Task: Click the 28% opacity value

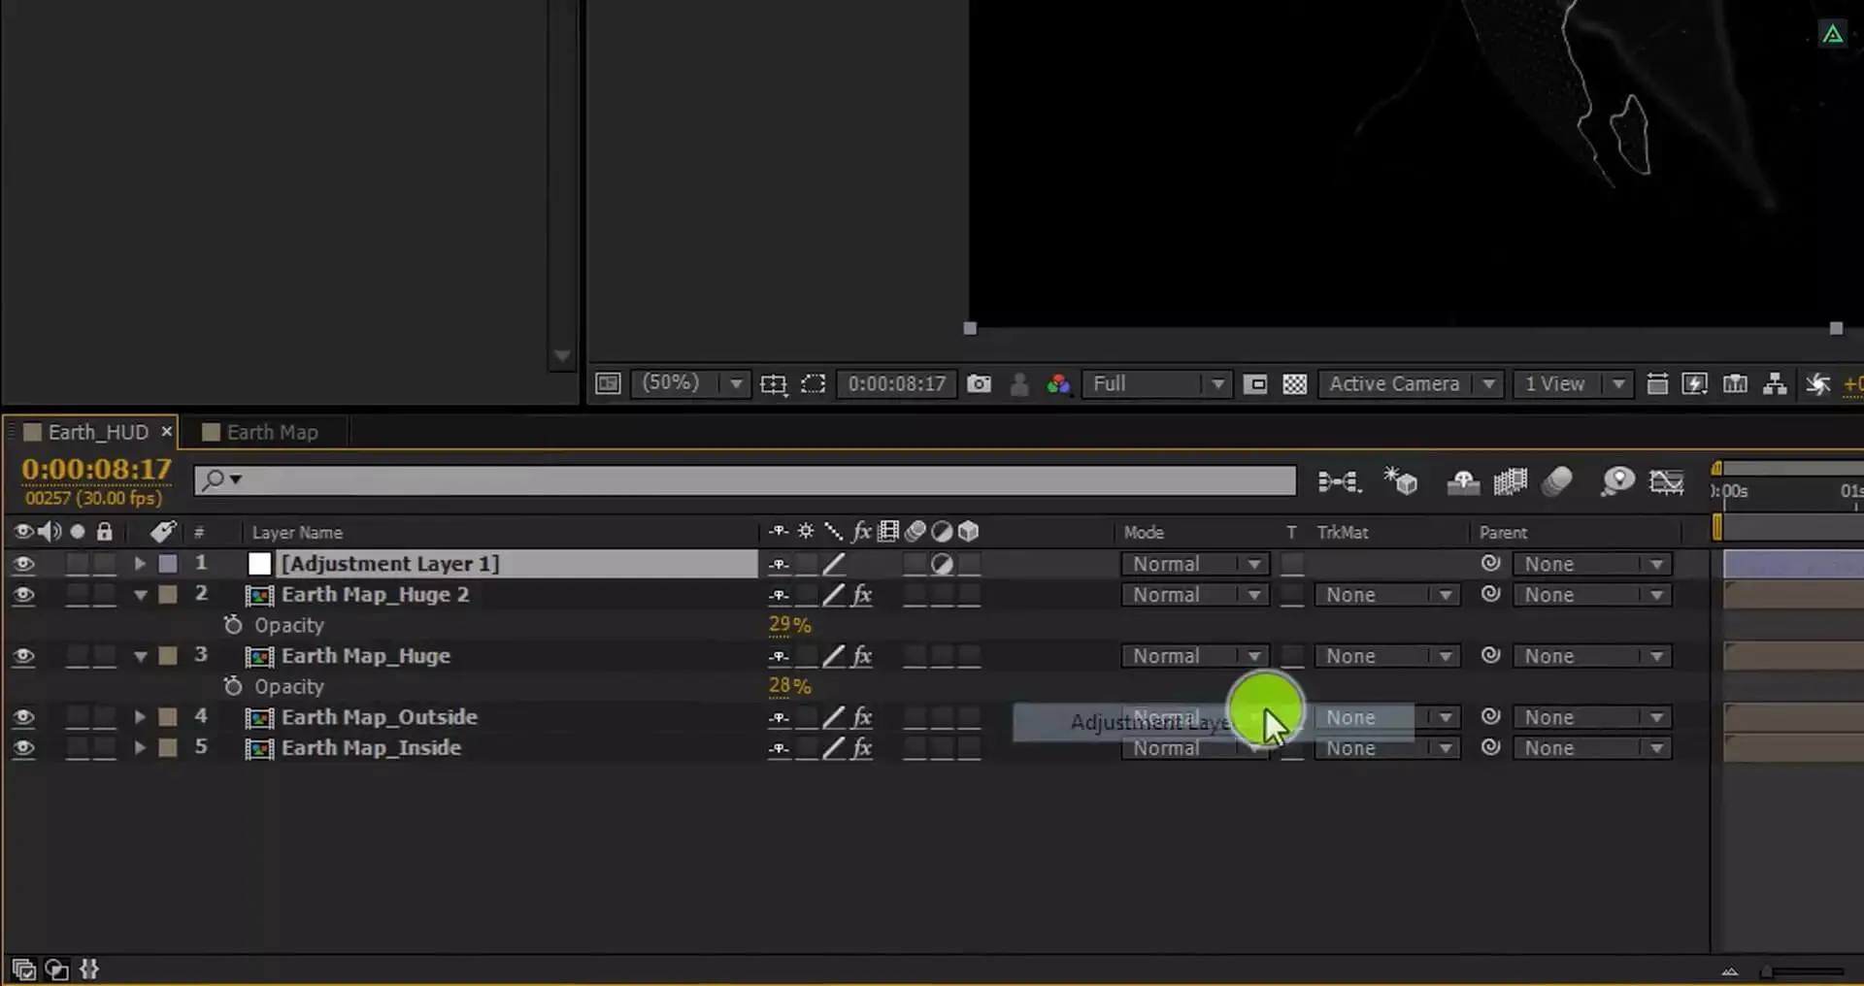Action: 789,686
